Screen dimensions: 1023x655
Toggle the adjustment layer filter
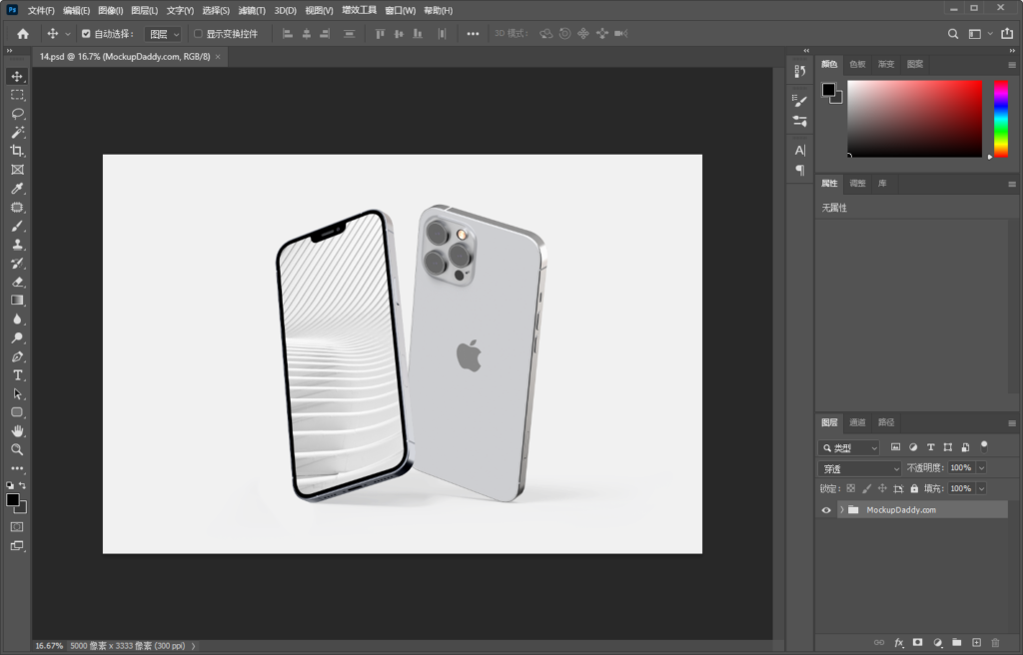(913, 447)
